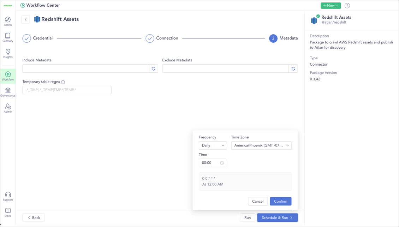Open the Exclude Metadata selector

coord(226,68)
